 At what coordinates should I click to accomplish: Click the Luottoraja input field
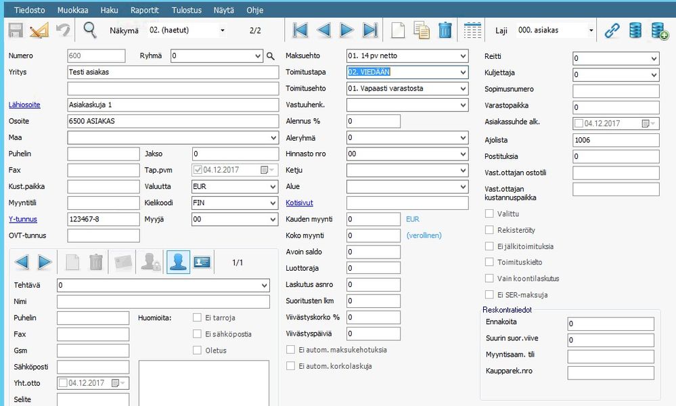(374, 268)
